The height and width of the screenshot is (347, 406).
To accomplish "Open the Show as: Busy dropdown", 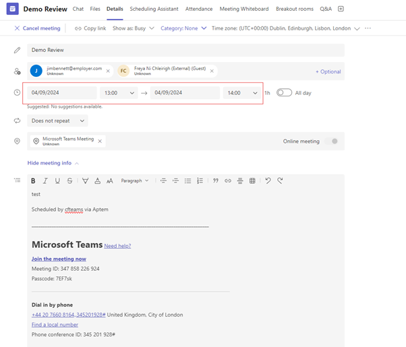I will (133, 28).
